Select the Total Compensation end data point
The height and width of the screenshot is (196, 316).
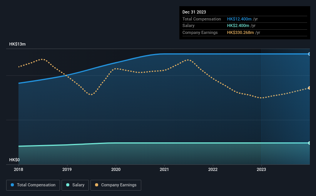pos(309,54)
